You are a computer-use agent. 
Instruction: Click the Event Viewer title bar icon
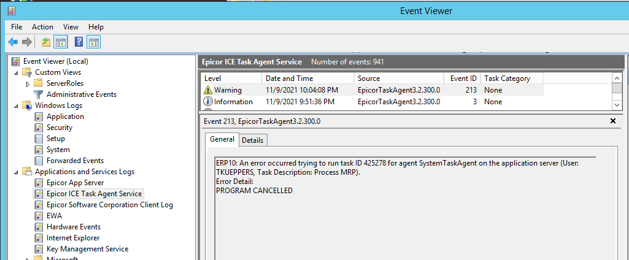[x=11, y=10]
